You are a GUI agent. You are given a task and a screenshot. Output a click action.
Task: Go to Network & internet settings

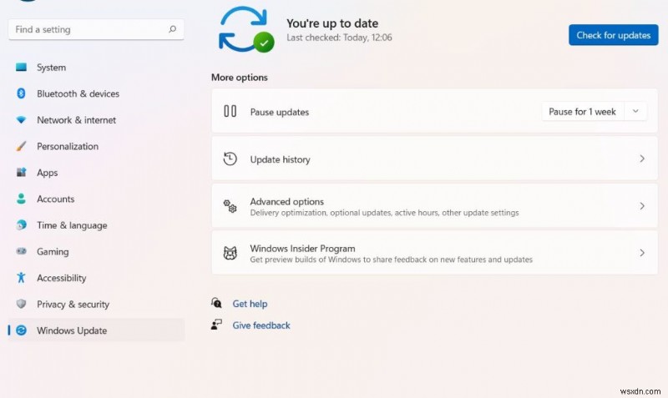click(x=96, y=120)
